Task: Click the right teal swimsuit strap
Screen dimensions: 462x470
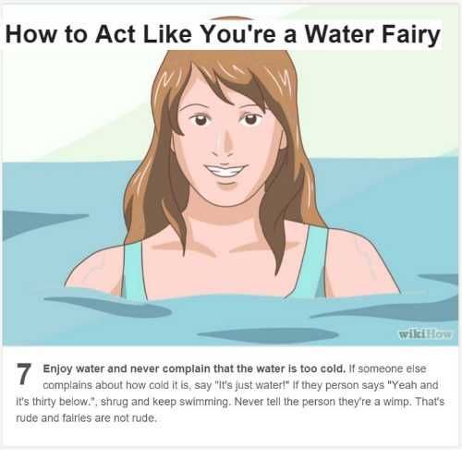Action: pyautogui.click(x=313, y=263)
